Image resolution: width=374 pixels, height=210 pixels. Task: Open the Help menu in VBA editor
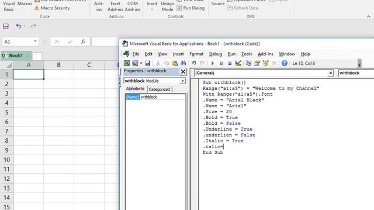[305, 54]
